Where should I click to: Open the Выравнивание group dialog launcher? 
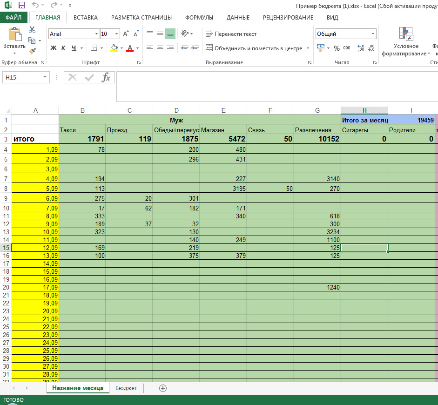click(x=310, y=63)
